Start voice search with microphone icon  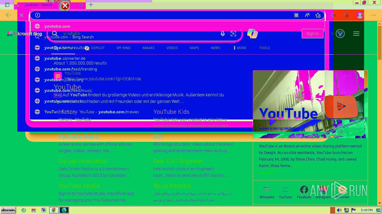click(223, 34)
